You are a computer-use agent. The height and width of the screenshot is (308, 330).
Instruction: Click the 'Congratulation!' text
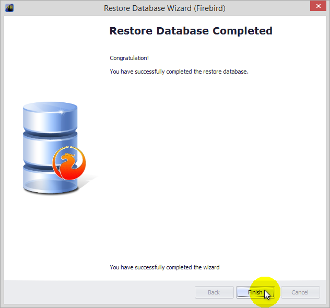(x=129, y=58)
